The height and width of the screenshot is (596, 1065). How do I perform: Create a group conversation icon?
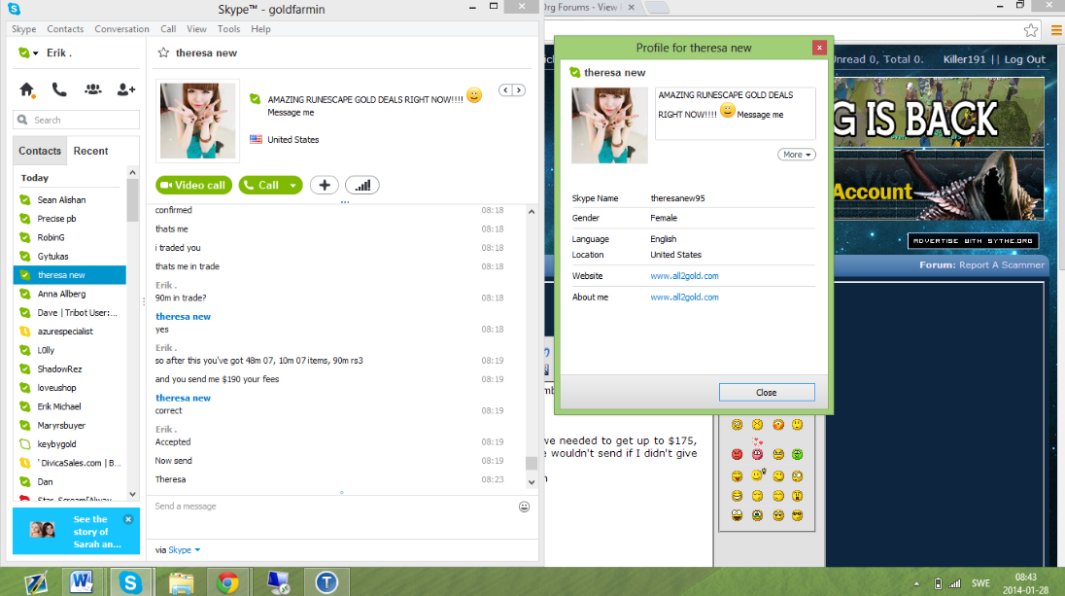93,89
